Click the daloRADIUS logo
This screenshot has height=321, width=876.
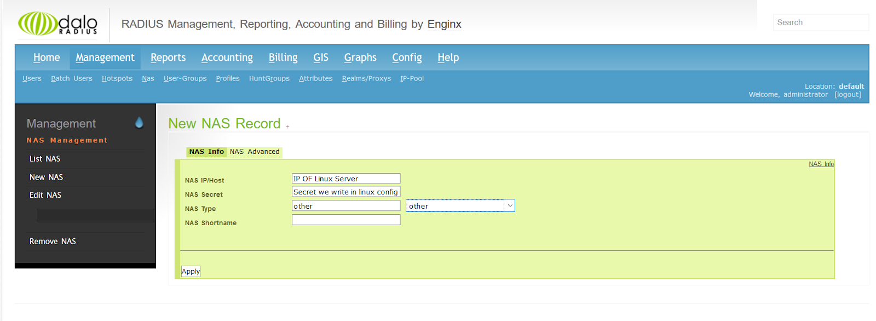58,24
